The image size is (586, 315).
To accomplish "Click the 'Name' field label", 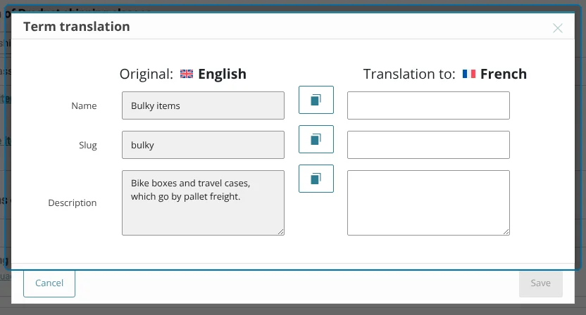I will (84, 106).
